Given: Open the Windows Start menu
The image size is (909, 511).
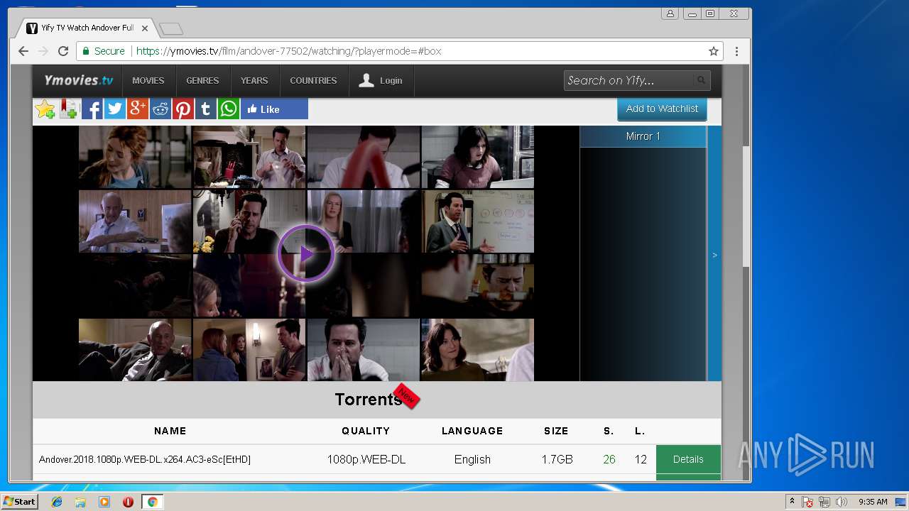Looking at the screenshot, I should tap(19, 502).
